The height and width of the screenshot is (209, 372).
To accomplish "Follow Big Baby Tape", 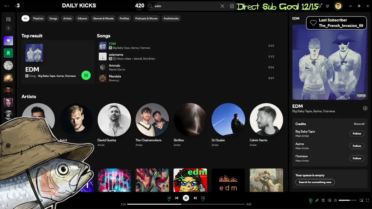I will (357, 134).
